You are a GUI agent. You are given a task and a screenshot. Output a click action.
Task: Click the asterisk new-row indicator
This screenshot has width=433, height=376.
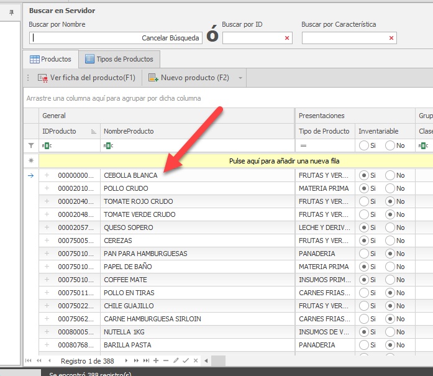point(31,160)
